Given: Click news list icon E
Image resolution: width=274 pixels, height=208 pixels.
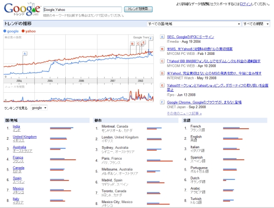Looking at the screenshot, I should [x=162, y=85].
